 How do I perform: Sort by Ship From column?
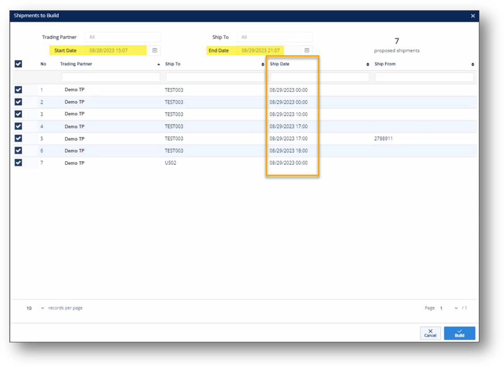click(473, 64)
